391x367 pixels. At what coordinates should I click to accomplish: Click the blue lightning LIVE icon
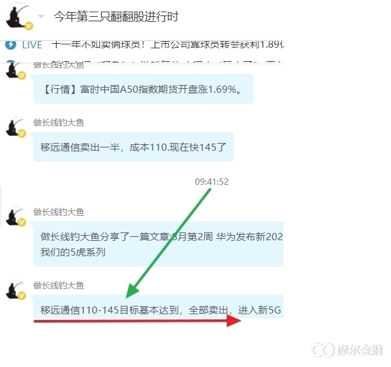point(10,45)
